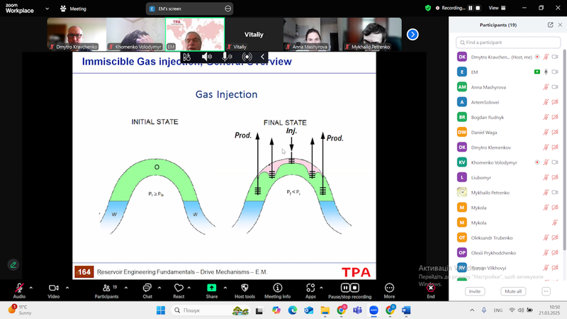Stop recording from top bar indicator
The image size is (567, 319).
(478, 8)
